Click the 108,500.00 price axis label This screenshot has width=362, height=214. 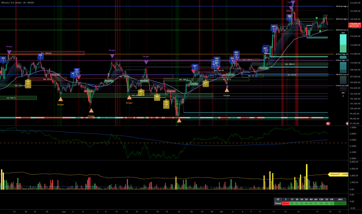tap(355, 70)
